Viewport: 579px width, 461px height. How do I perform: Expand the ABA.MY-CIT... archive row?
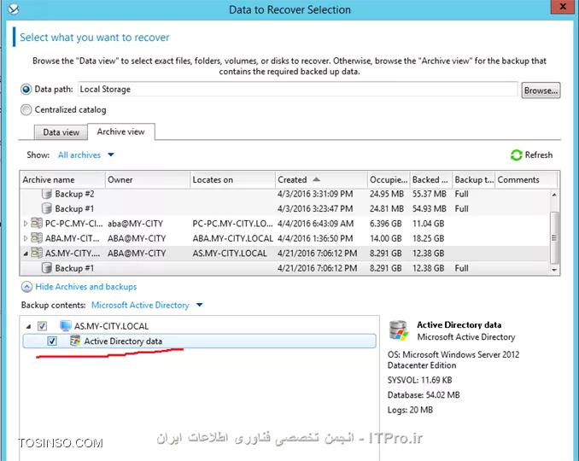(25, 238)
